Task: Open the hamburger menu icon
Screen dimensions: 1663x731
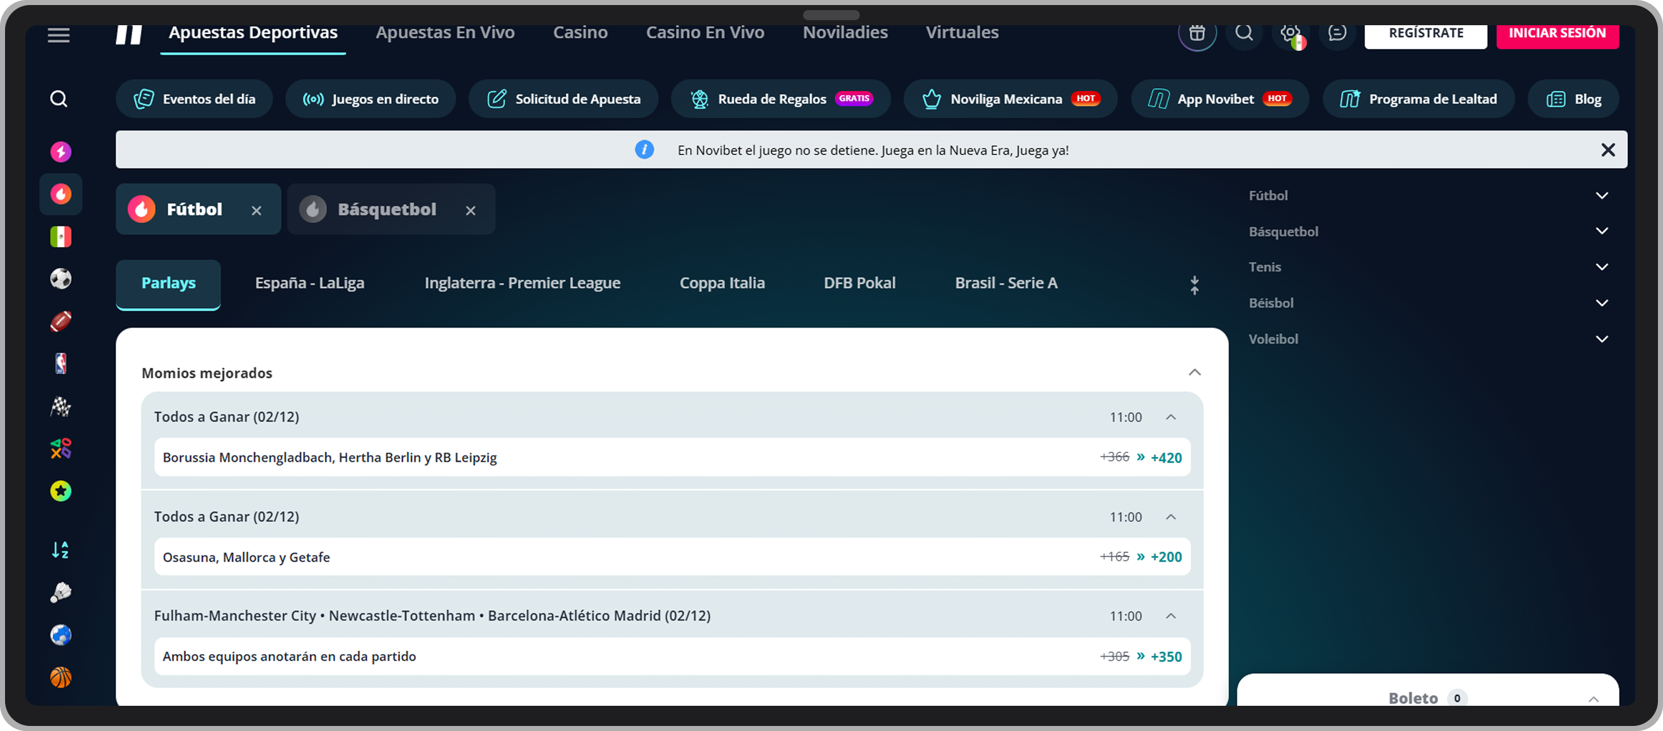Action: (59, 35)
